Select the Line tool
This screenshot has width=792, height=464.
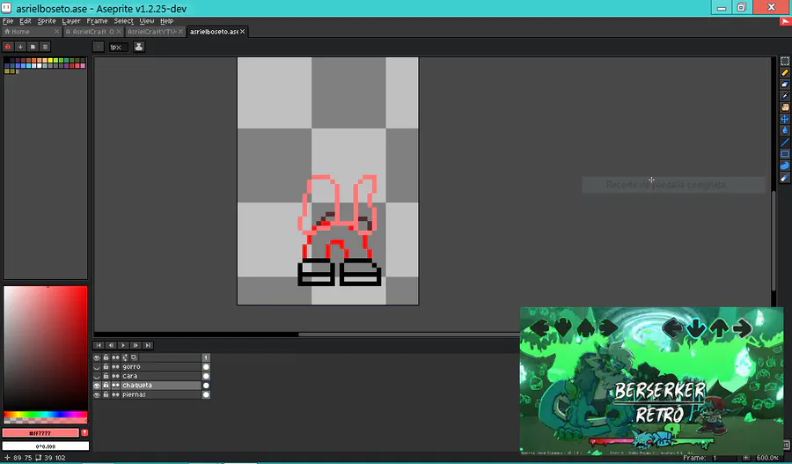tap(784, 143)
